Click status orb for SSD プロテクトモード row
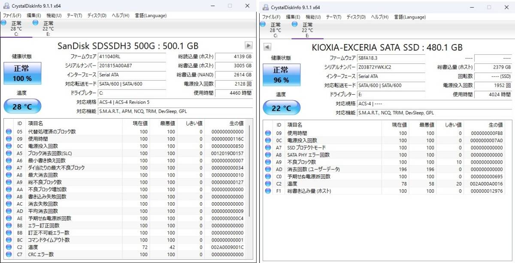Viewport: 515px width, 263px height. (x=268, y=148)
